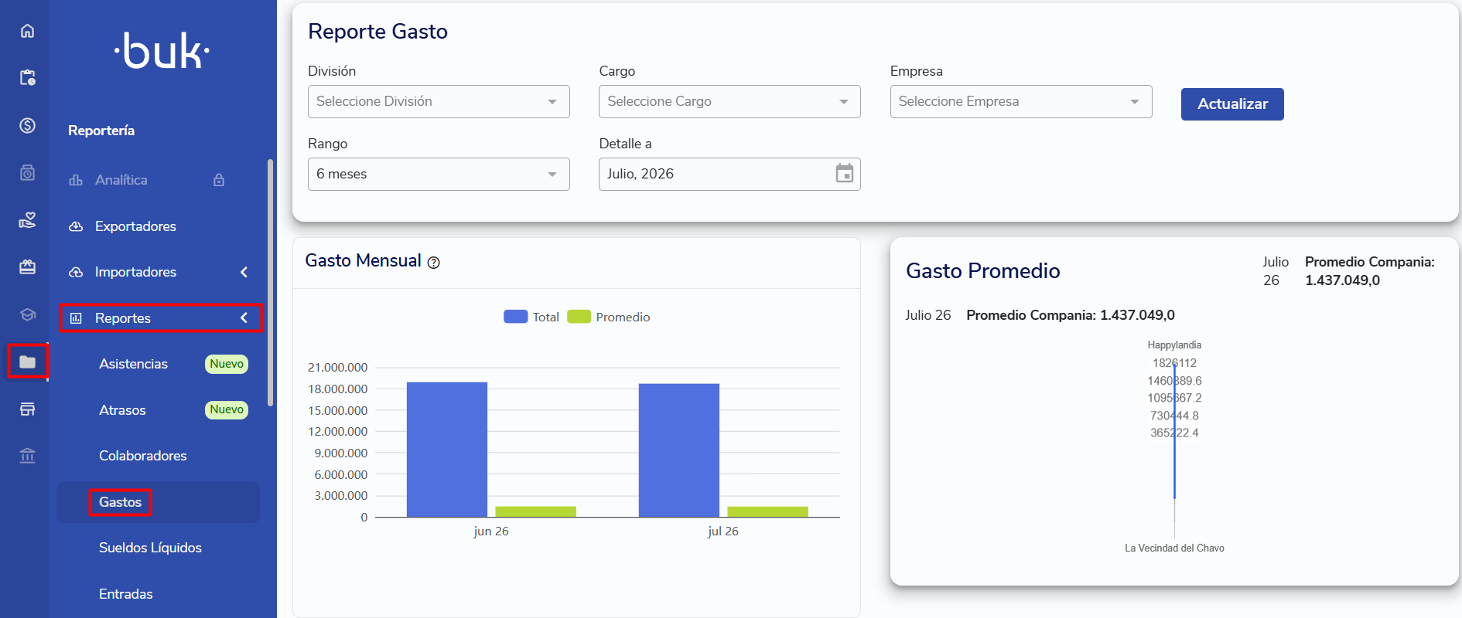Select Sueldos Líquidos in the reports menu

(x=150, y=548)
